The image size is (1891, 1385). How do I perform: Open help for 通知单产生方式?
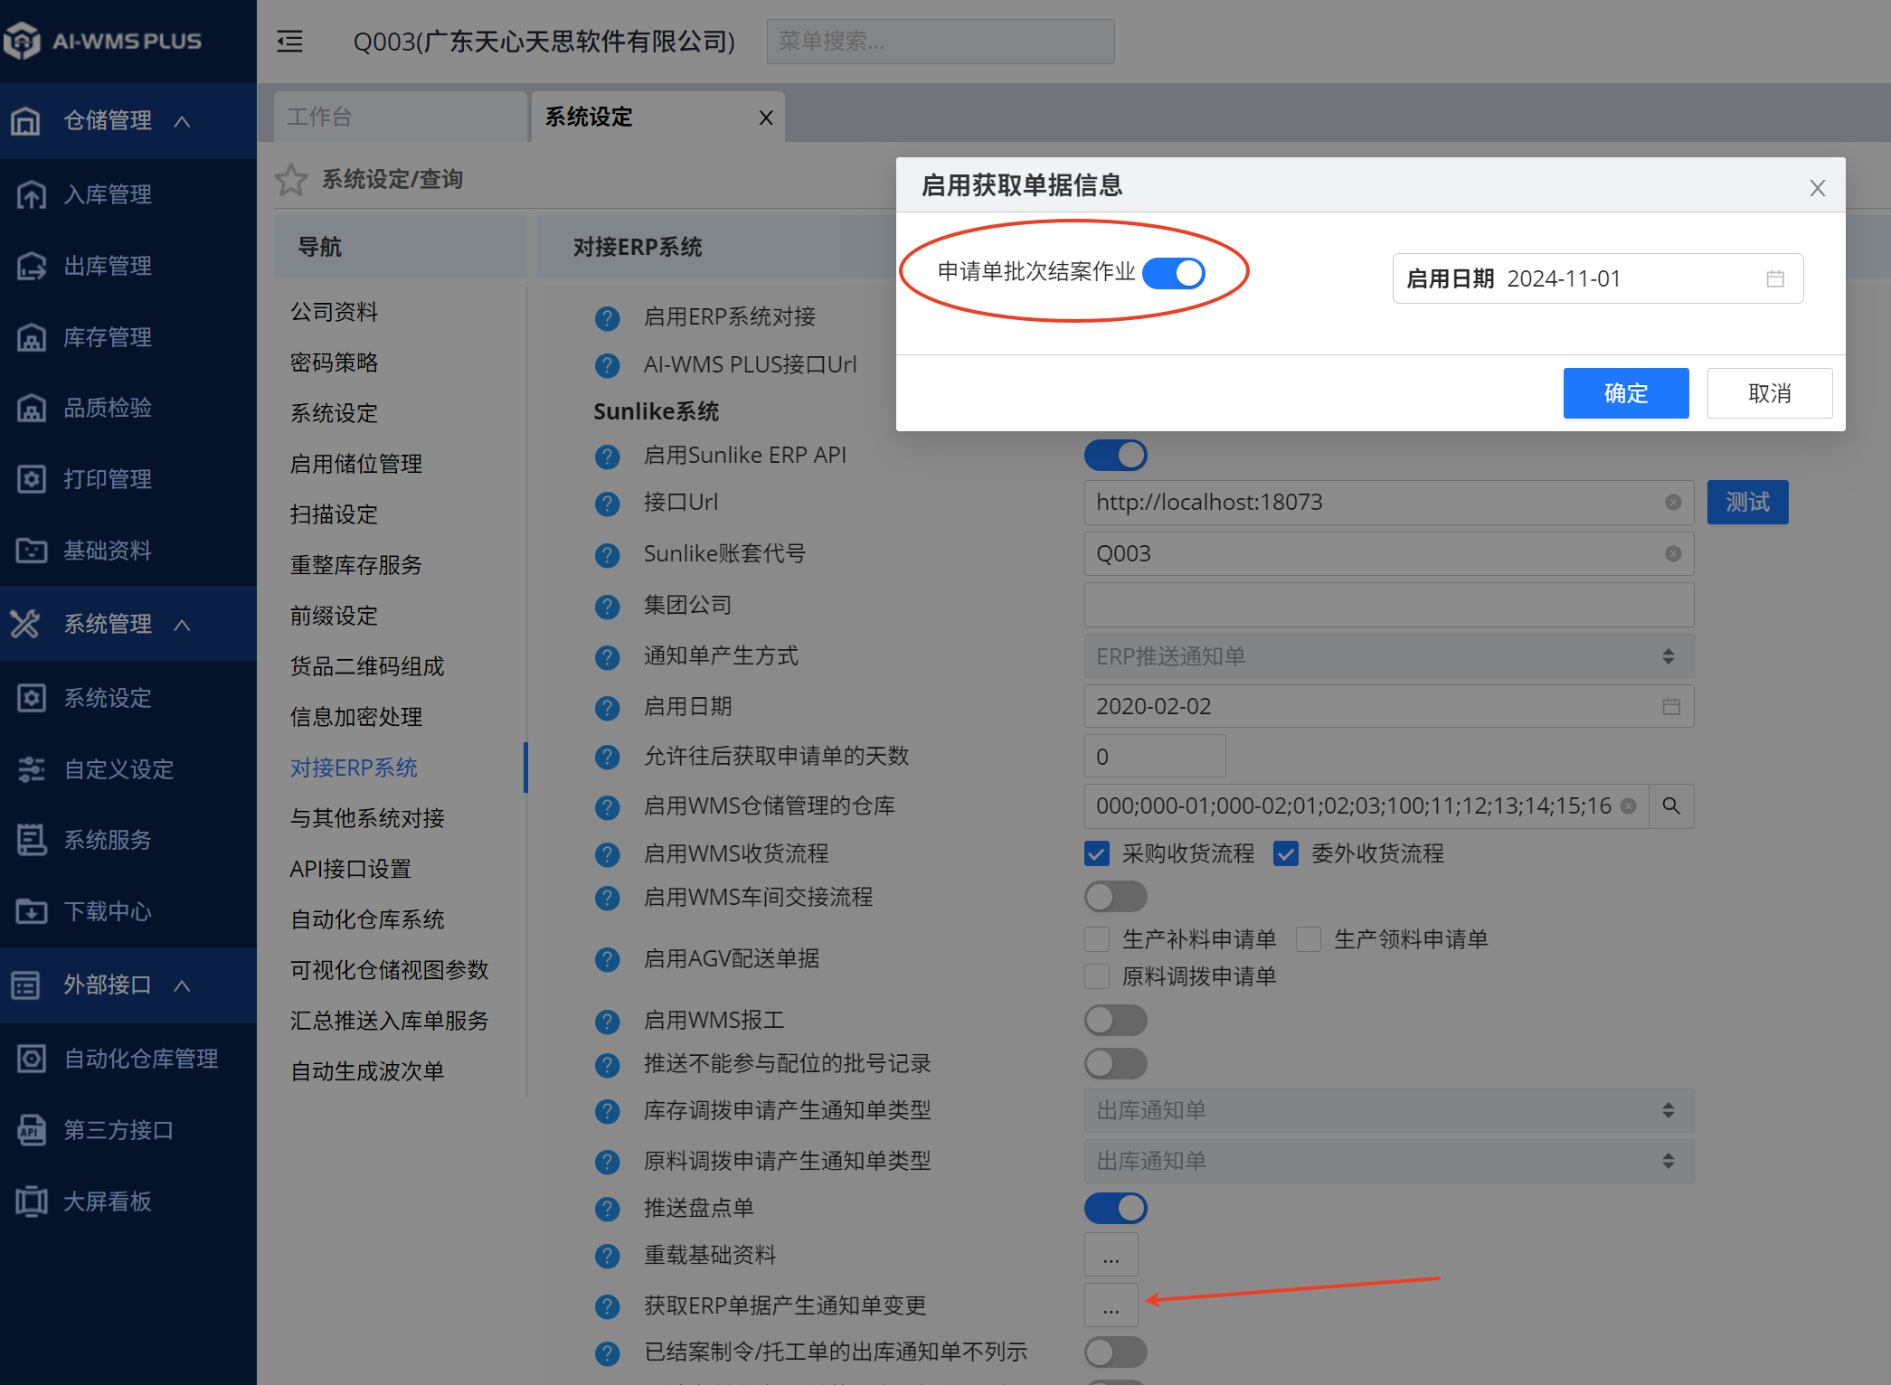[x=607, y=657]
